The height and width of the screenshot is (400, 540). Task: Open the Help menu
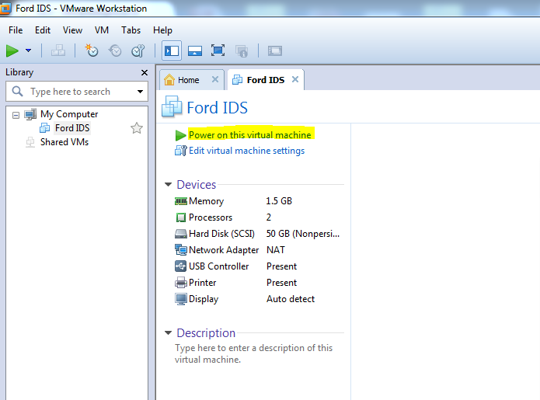click(x=162, y=30)
